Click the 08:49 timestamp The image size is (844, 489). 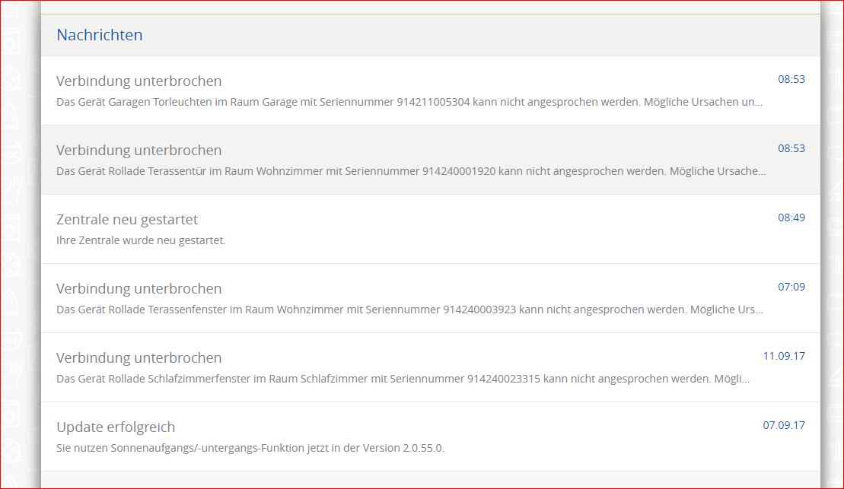(791, 218)
